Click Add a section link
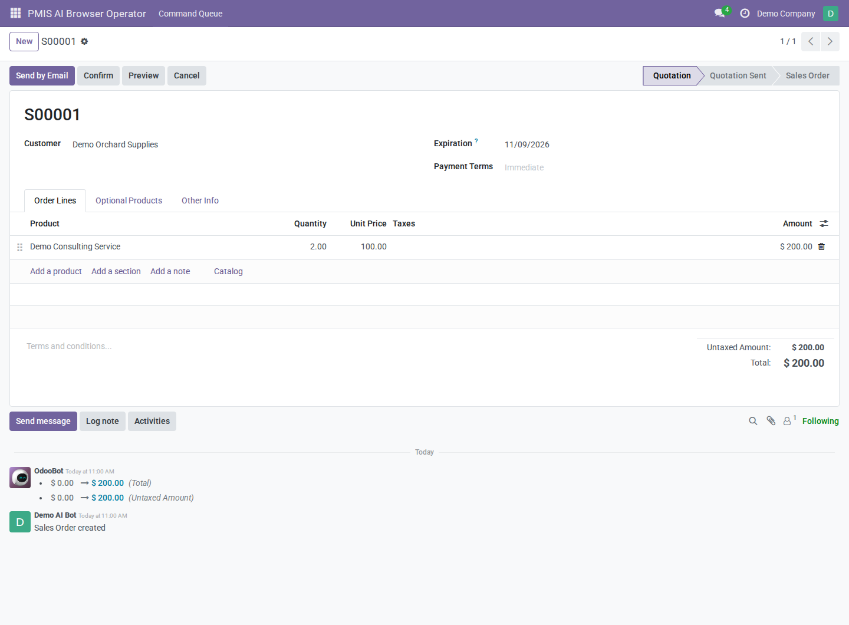This screenshot has height=625, width=849. 116,271
